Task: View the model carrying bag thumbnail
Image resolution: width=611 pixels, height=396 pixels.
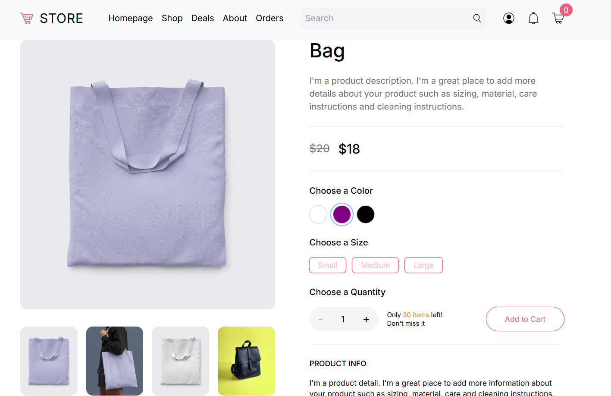Action: click(115, 361)
